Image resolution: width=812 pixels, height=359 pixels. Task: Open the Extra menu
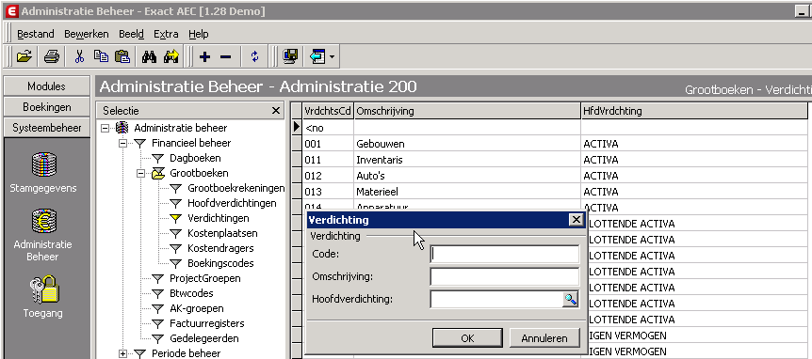pyautogui.click(x=166, y=34)
